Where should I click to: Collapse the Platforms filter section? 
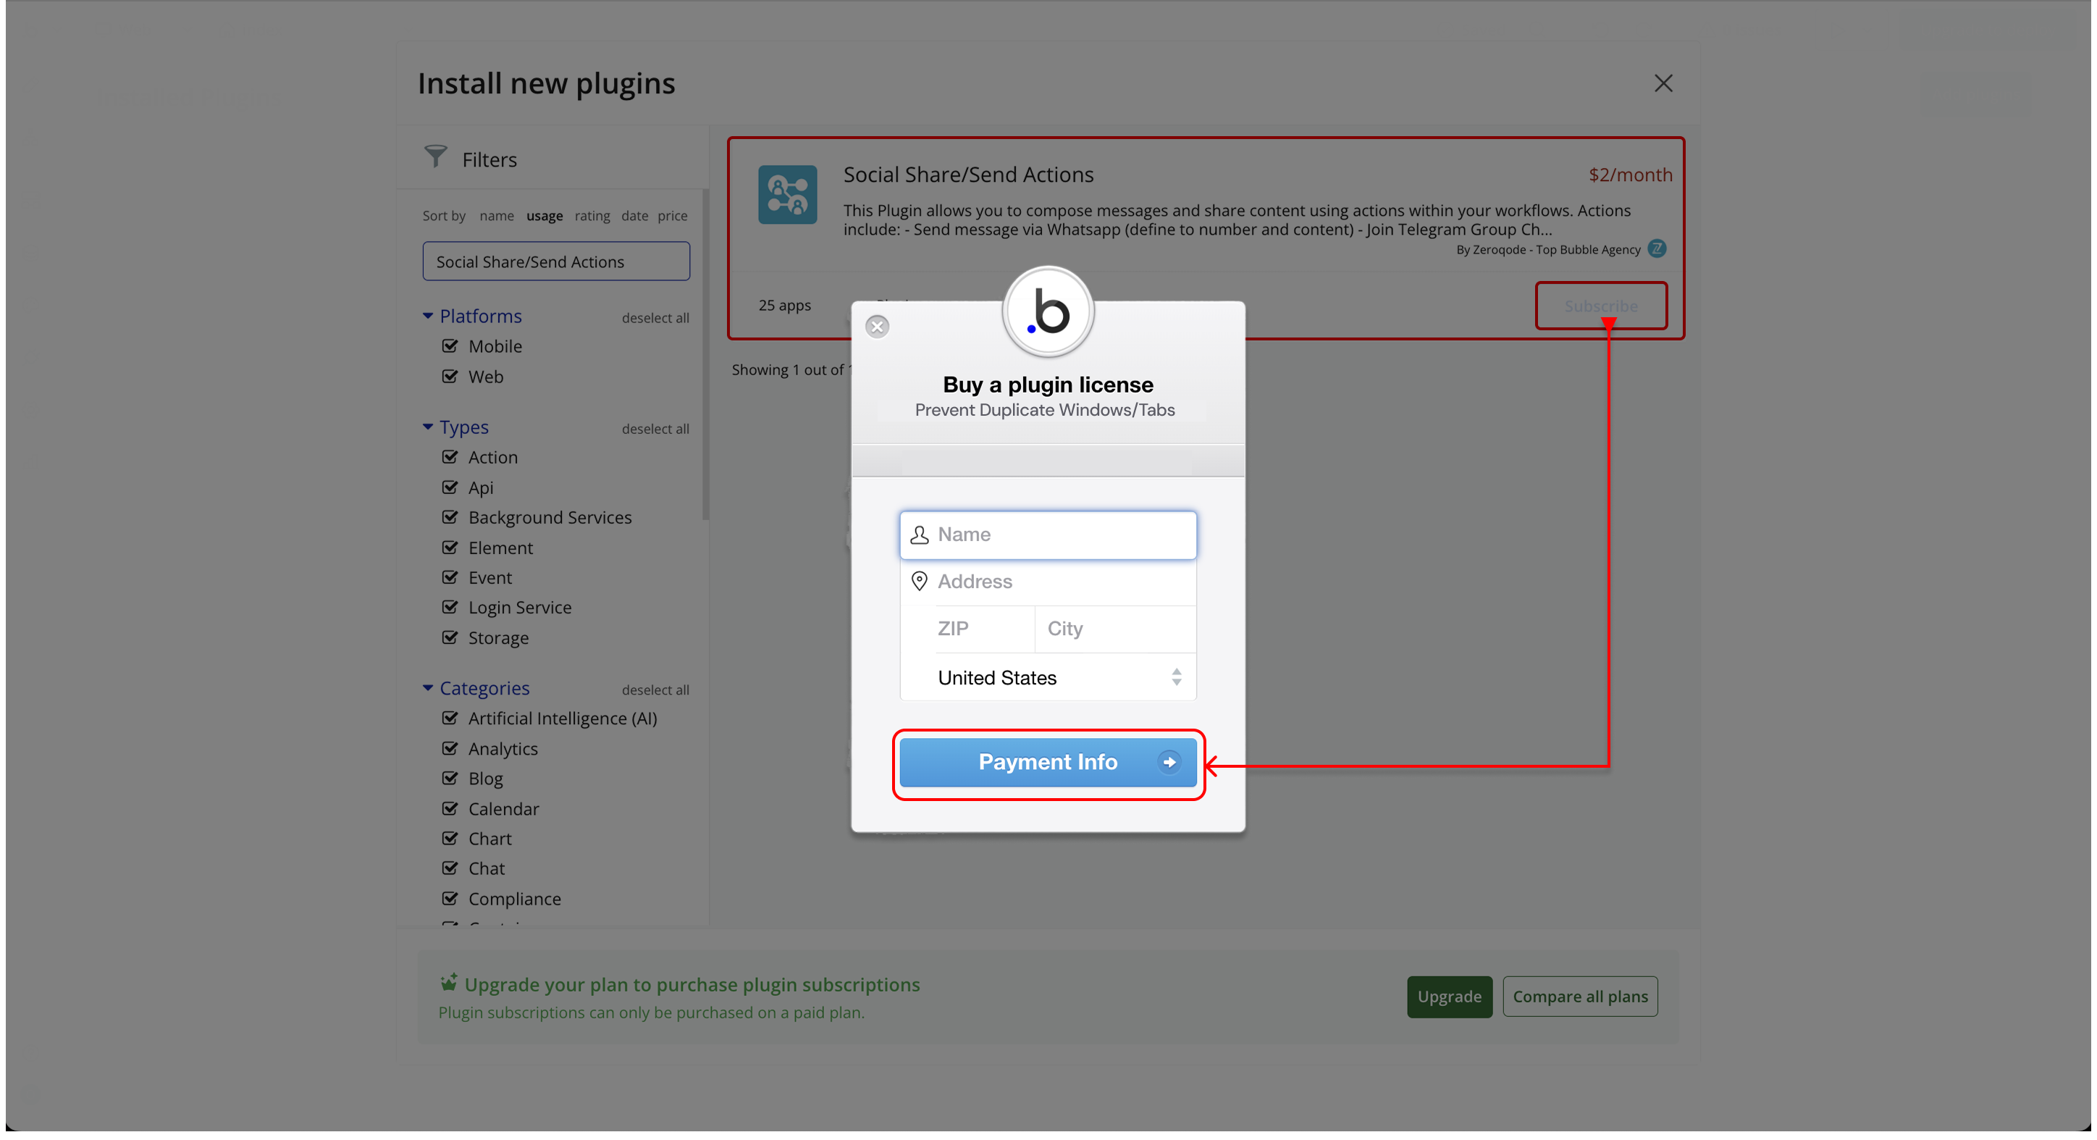427,316
